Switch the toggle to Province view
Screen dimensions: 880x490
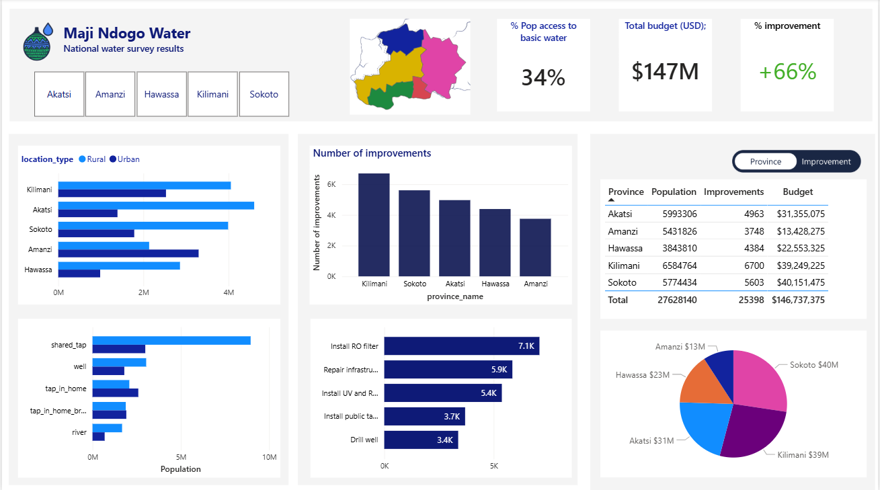click(x=765, y=161)
